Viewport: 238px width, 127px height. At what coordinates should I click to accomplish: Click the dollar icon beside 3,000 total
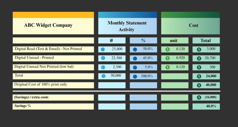[x=199, y=50]
